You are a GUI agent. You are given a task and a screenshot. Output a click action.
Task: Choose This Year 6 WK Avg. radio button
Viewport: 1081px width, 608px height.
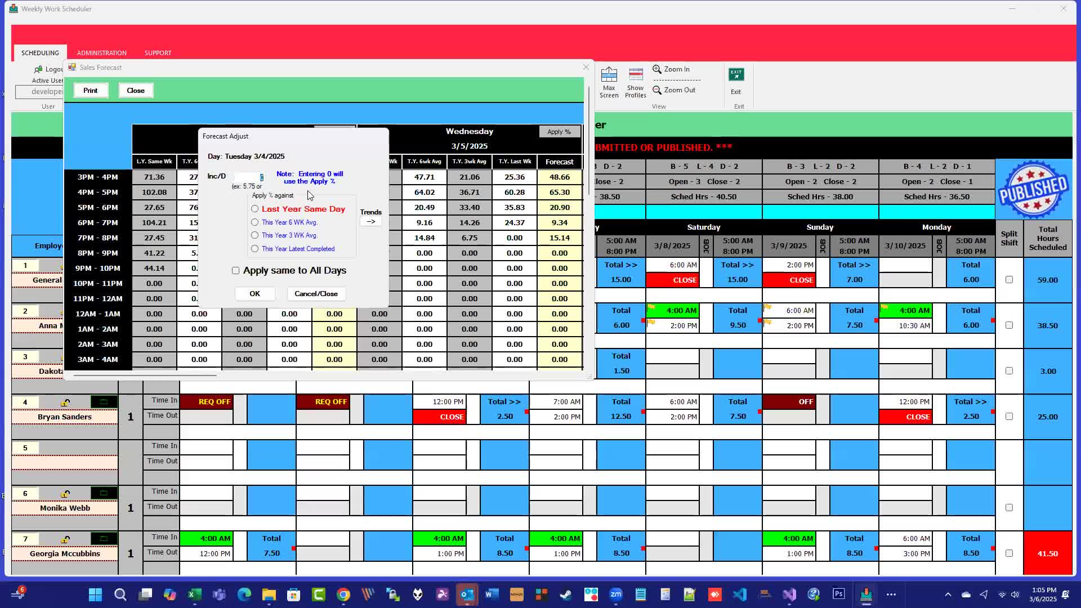click(x=255, y=222)
